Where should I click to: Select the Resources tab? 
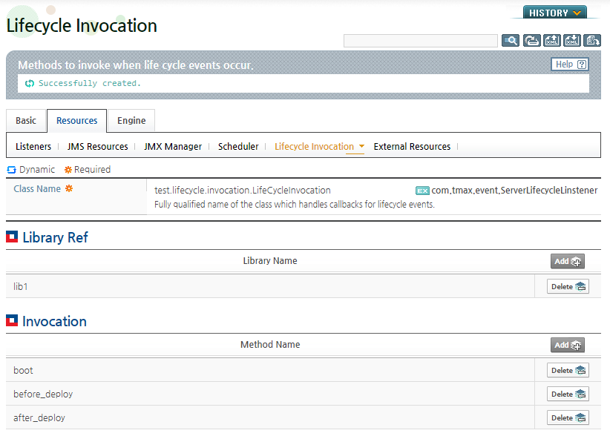pos(76,120)
